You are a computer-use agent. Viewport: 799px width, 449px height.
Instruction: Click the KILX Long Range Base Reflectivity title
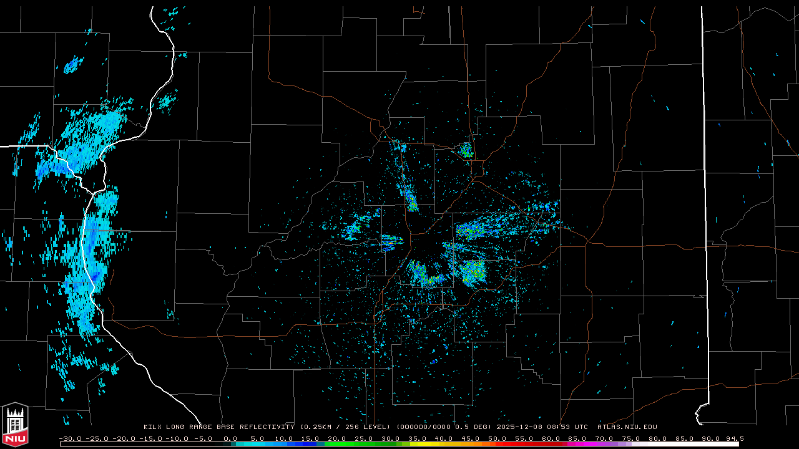click(x=218, y=427)
